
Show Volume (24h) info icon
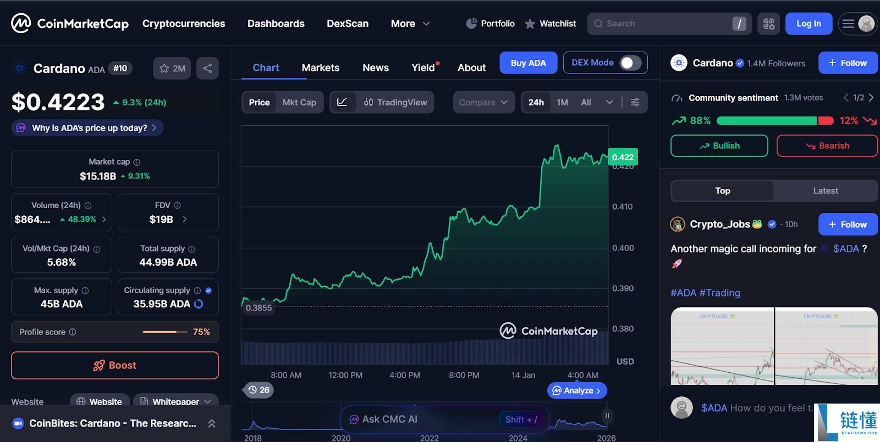click(x=88, y=205)
